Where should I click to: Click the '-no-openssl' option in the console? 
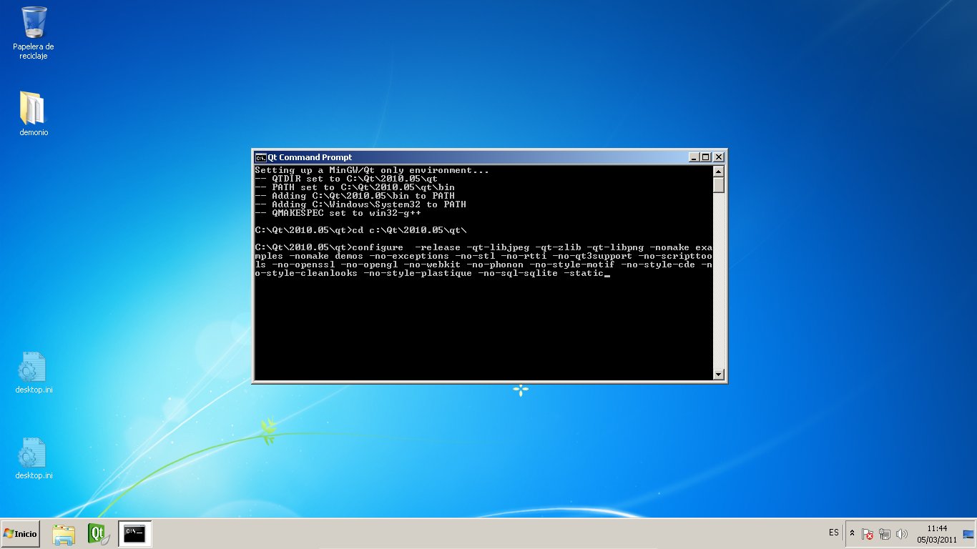(303, 264)
